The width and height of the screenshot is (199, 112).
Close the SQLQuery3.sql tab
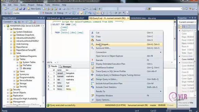click(x=128, y=18)
